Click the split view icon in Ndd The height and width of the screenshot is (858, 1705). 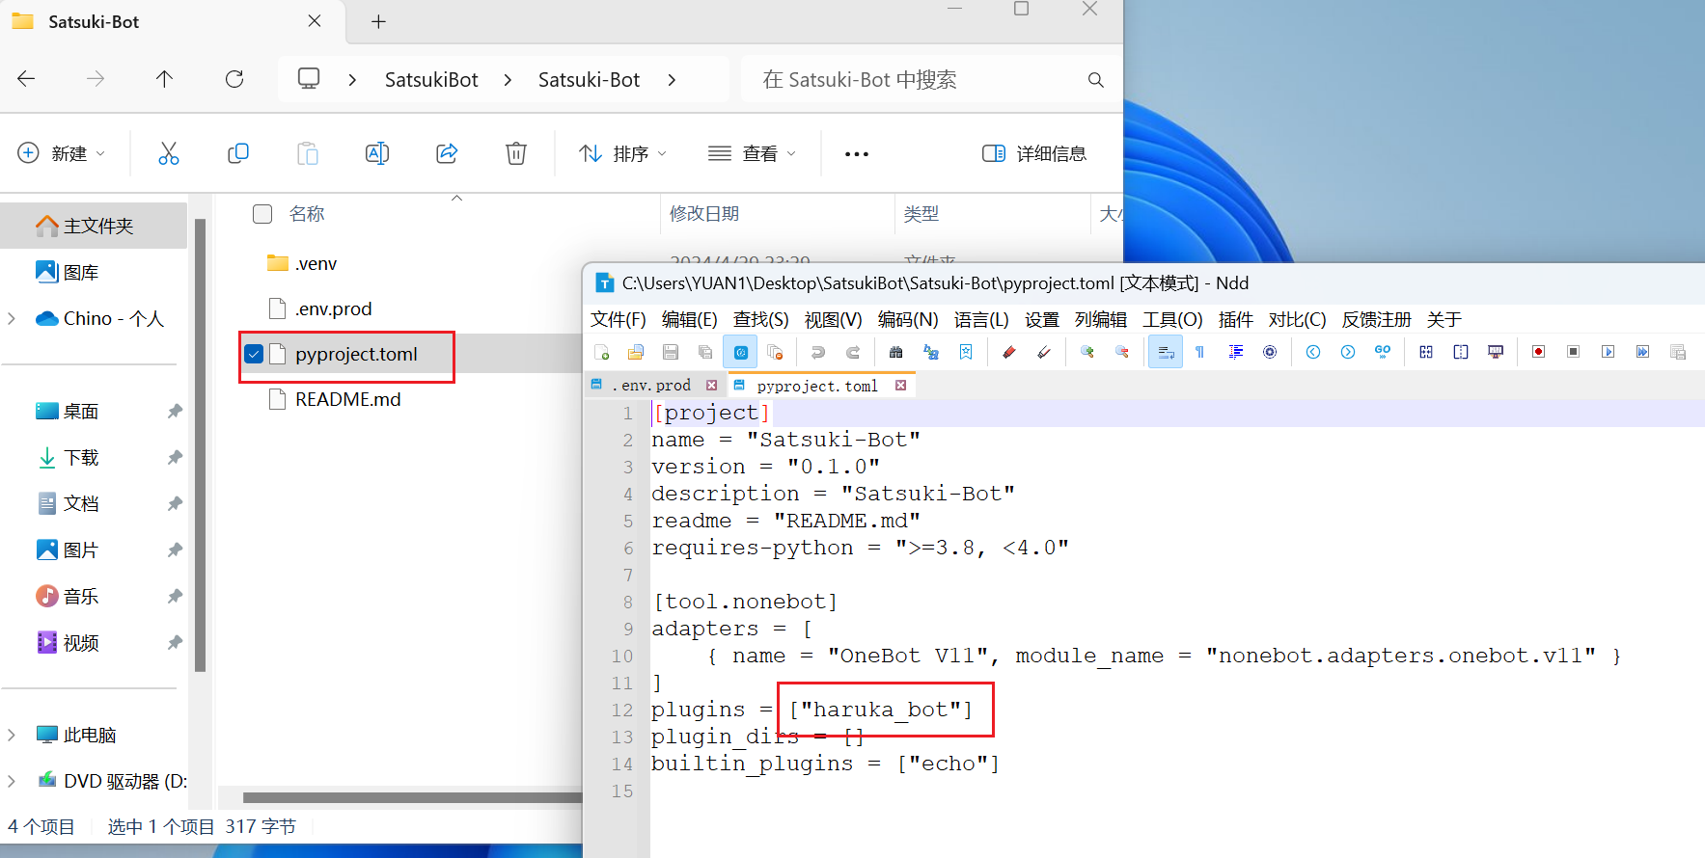1461,353
